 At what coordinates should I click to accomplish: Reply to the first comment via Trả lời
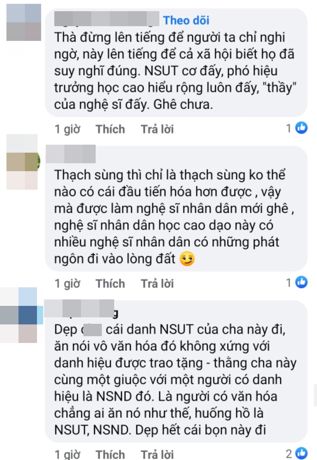pos(157,129)
